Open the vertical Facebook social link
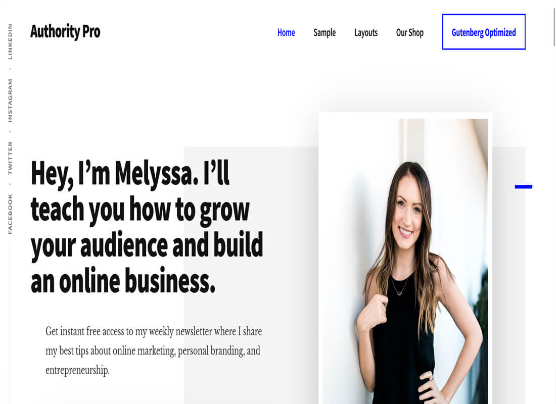Image resolution: width=556 pixels, height=404 pixels. pyautogui.click(x=10, y=214)
